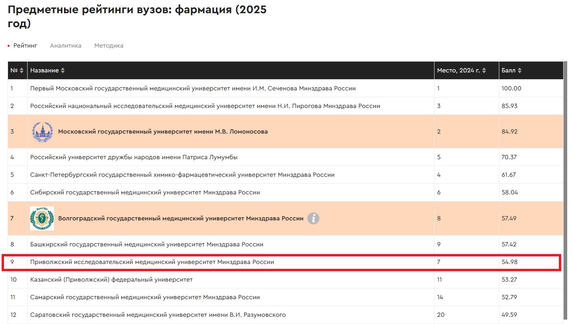Sort by Название column arrows
This screenshot has width=572, height=324.
point(63,70)
